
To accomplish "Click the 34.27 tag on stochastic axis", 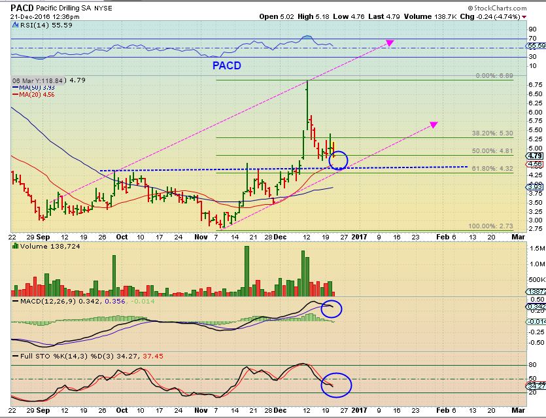I will 536,386.
